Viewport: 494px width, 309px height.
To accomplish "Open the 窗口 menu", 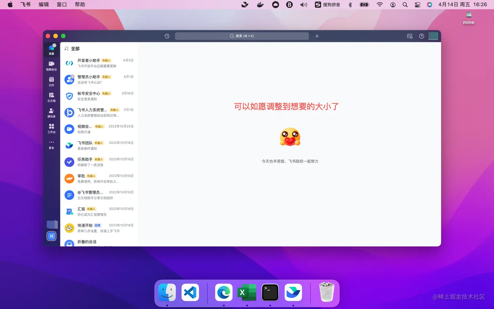I will pos(62,5).
